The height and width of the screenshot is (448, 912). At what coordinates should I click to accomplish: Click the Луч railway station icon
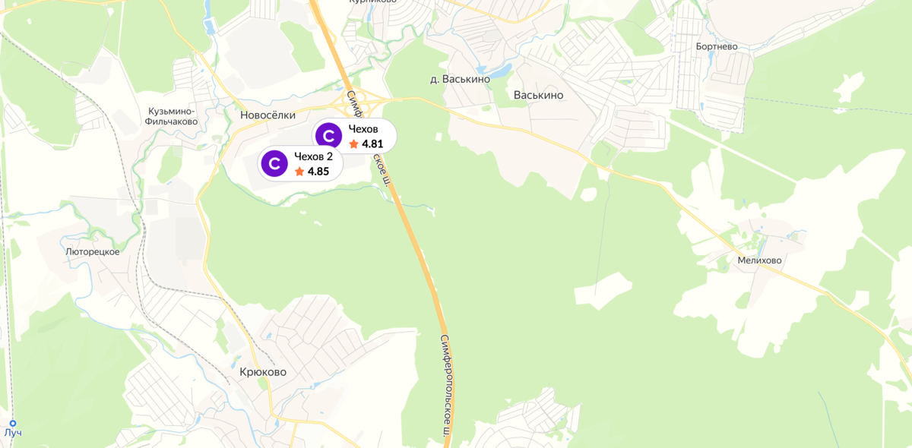13,423
